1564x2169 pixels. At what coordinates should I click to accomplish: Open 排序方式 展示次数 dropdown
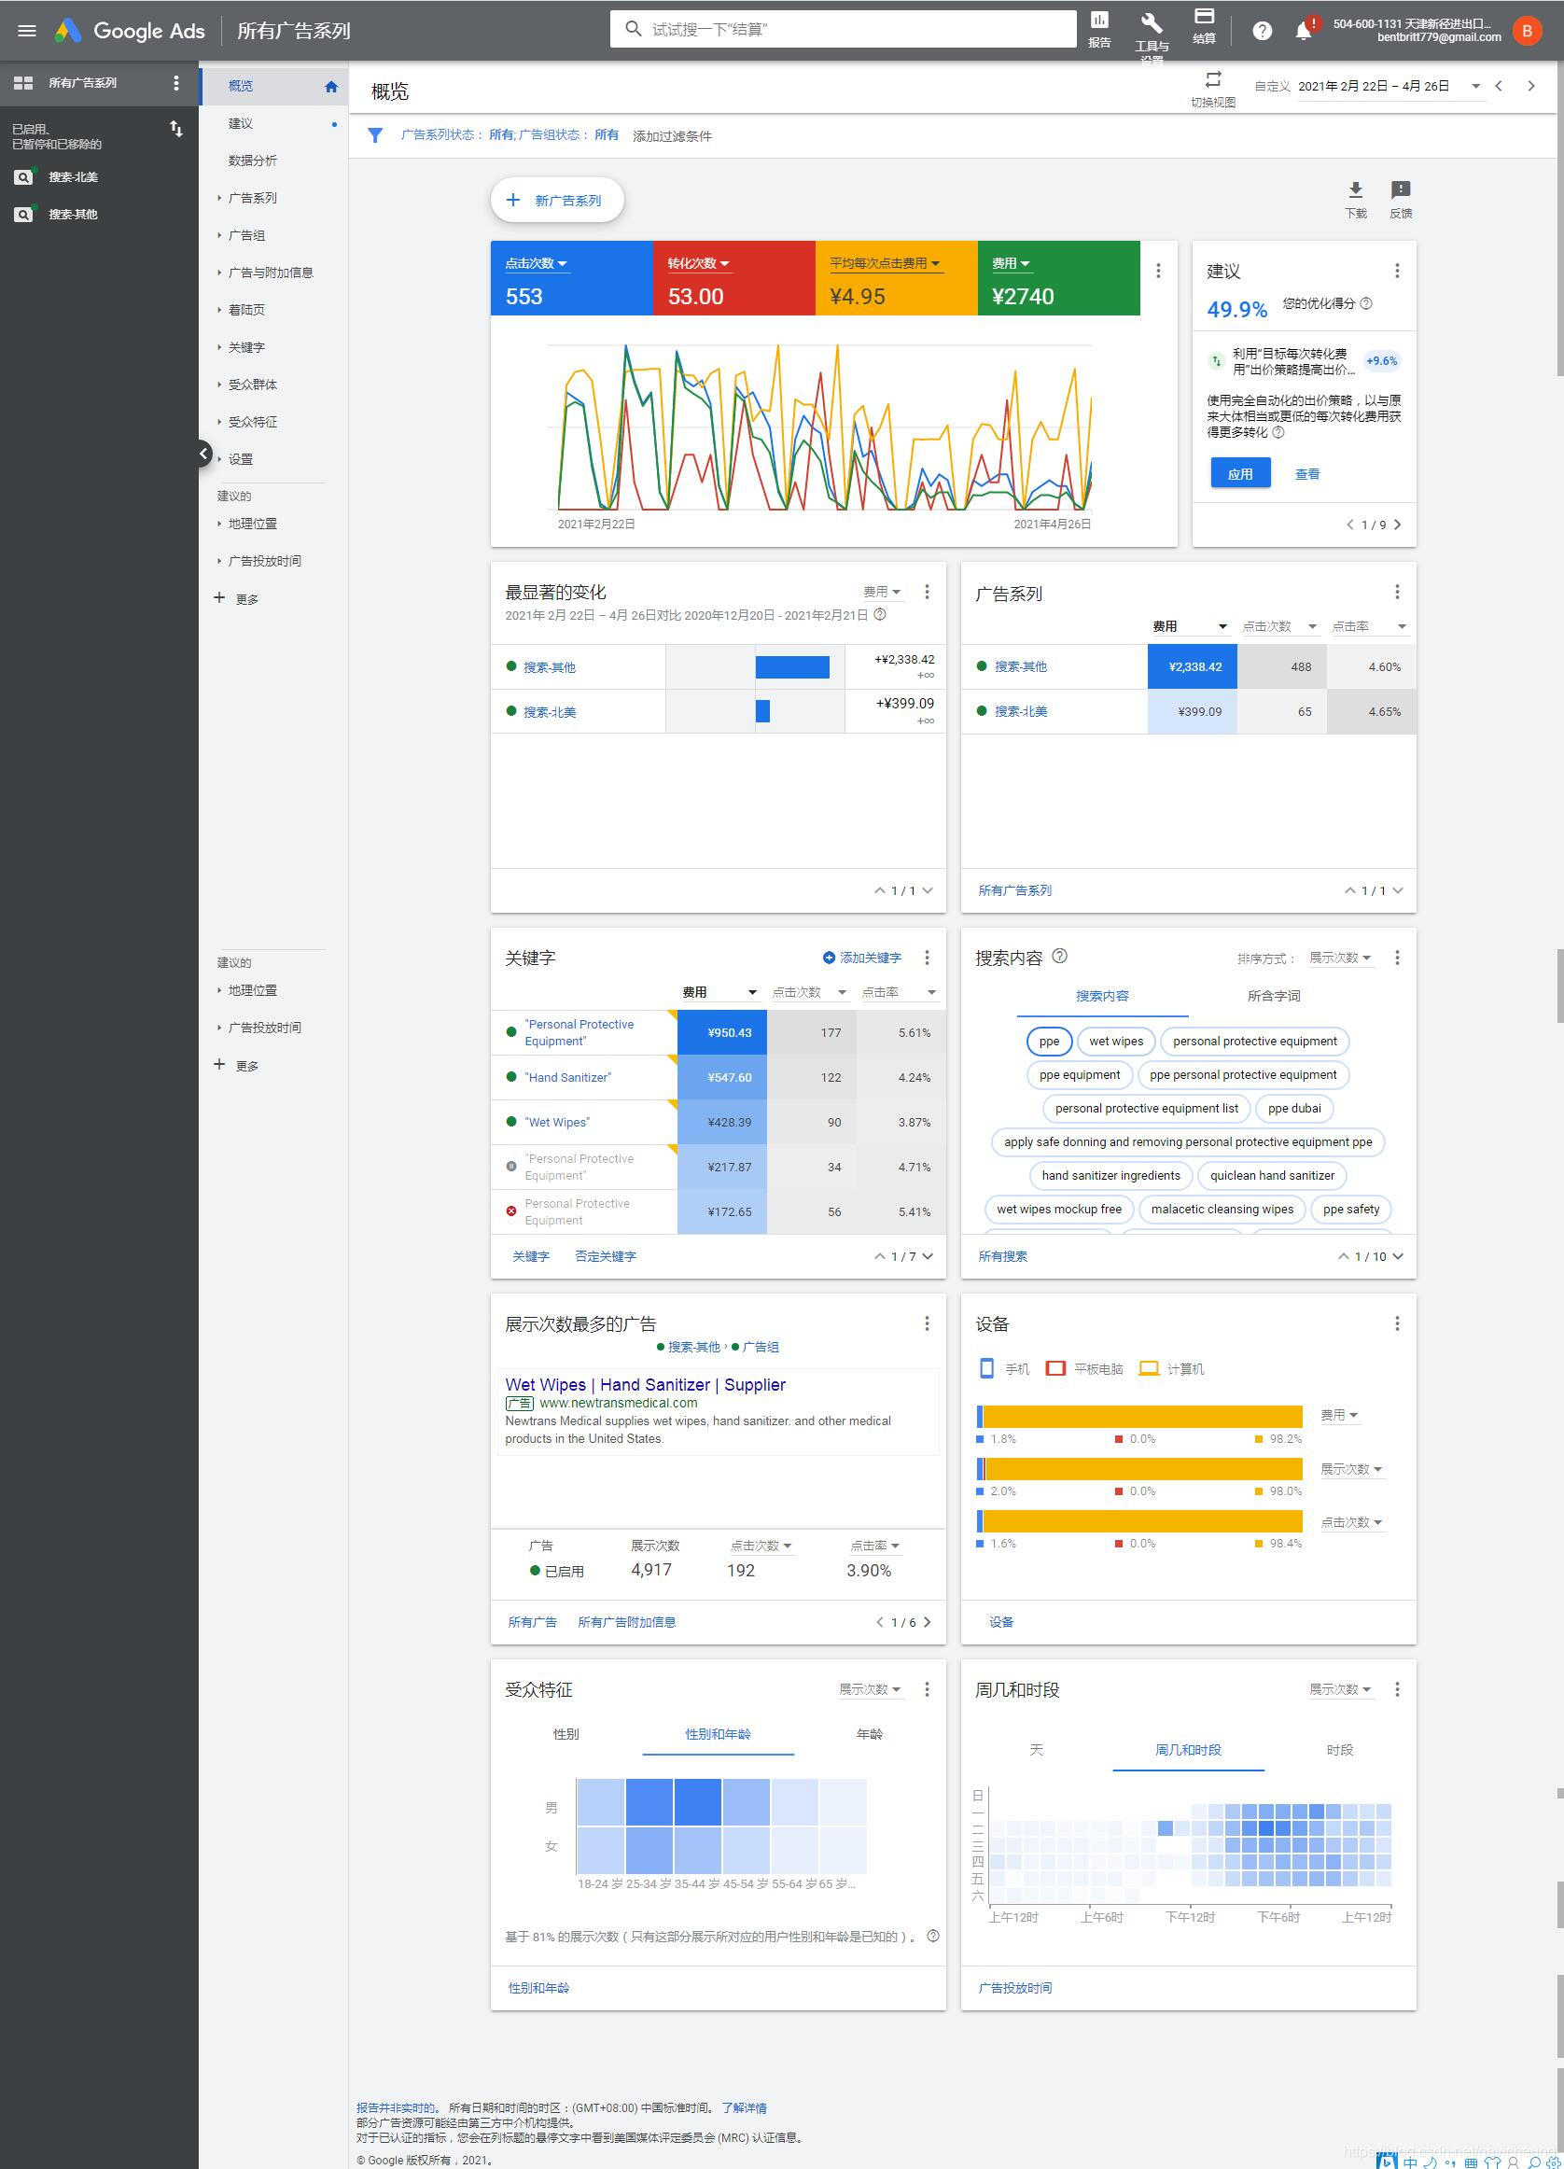point(1340,958)
